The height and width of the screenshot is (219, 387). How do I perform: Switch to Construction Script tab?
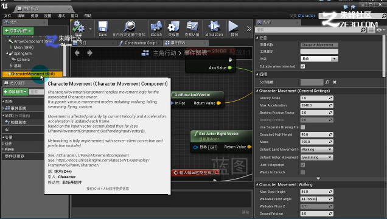click(x=140, y=43)
